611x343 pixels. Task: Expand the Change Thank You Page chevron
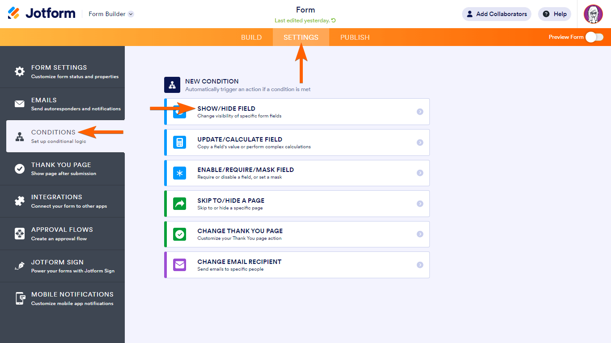click(x=420, y=234)
